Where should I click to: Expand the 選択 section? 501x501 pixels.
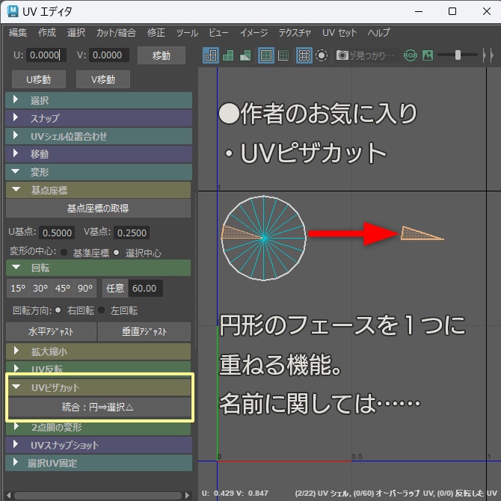point(99,100)
